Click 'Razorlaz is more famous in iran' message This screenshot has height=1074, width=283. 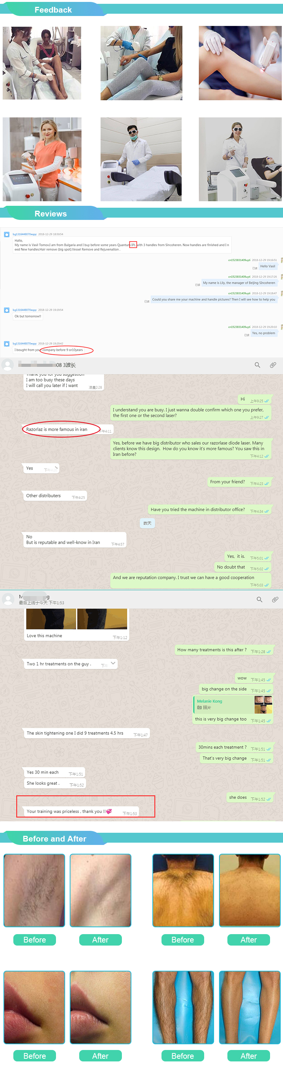[57, 430]
